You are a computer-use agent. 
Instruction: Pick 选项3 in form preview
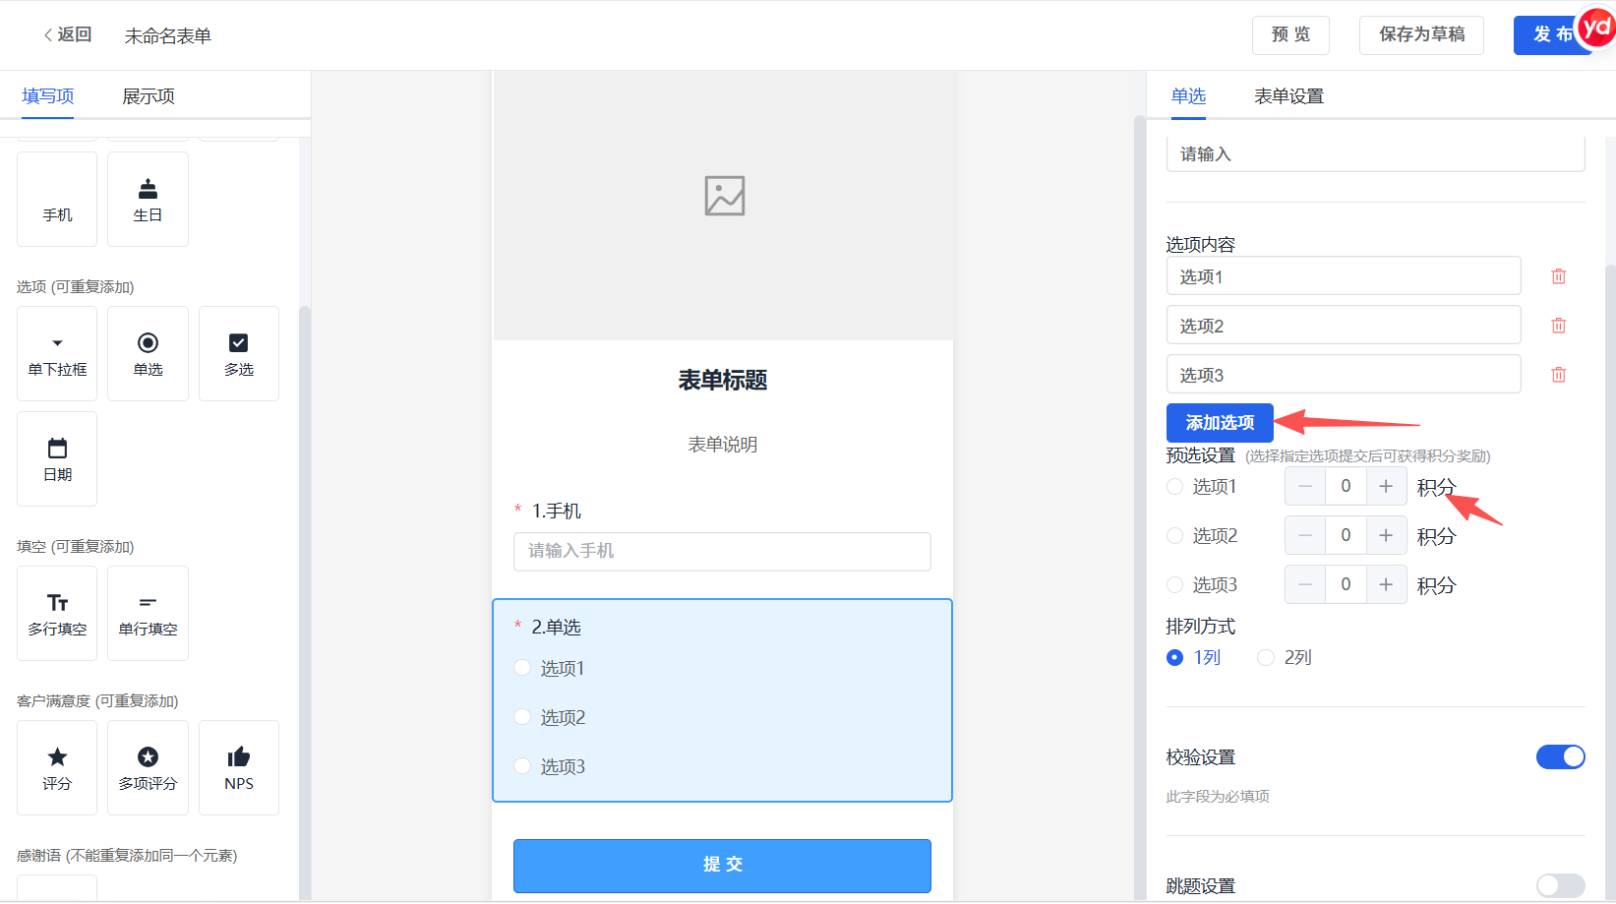point(522,766)
